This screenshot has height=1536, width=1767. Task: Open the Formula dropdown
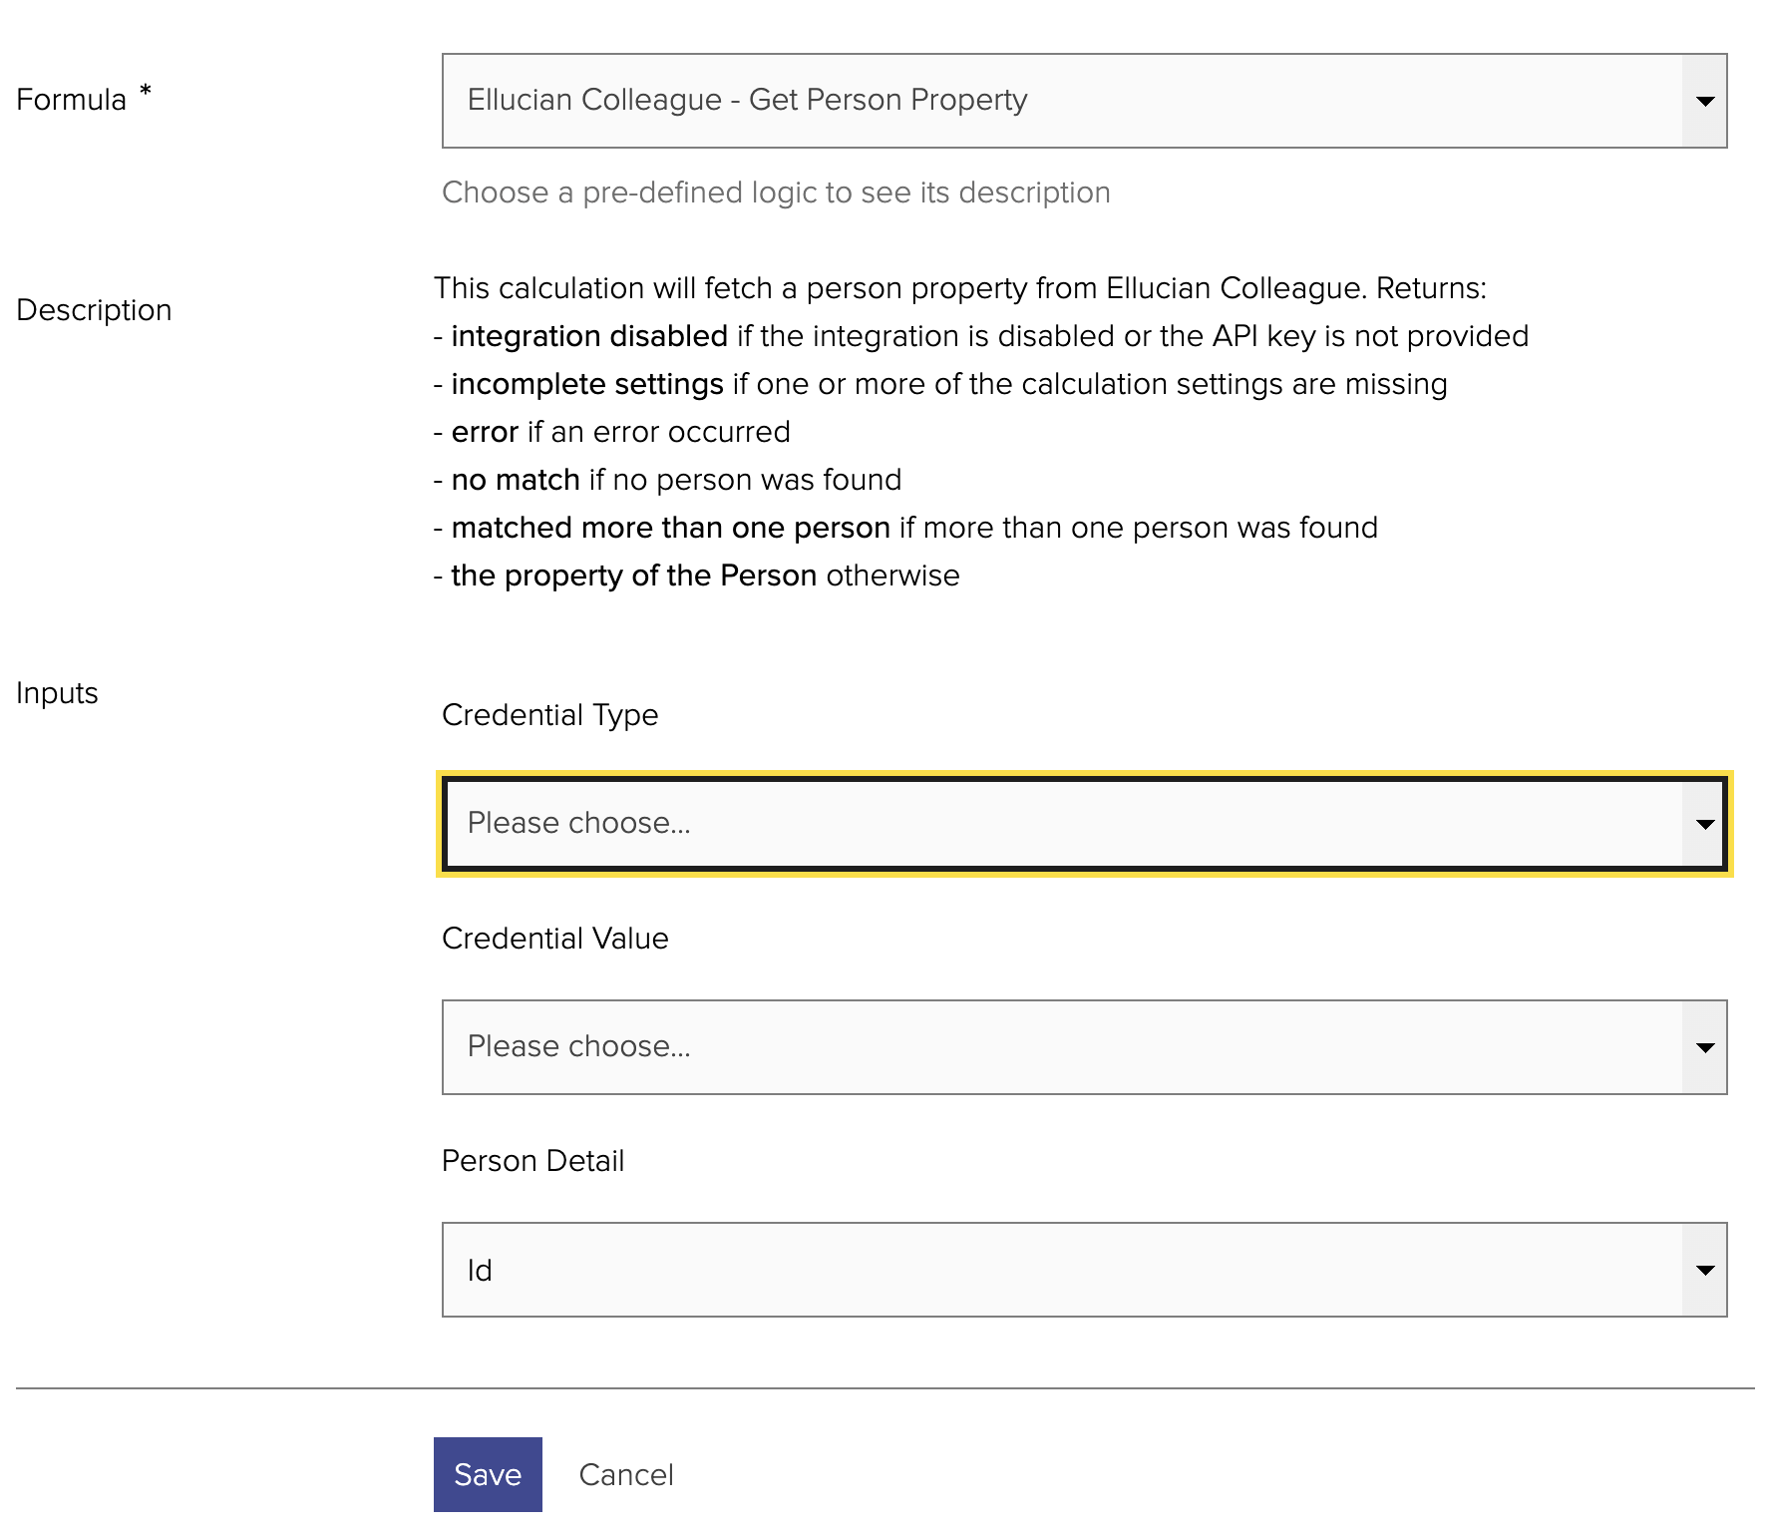point(1084,101)
